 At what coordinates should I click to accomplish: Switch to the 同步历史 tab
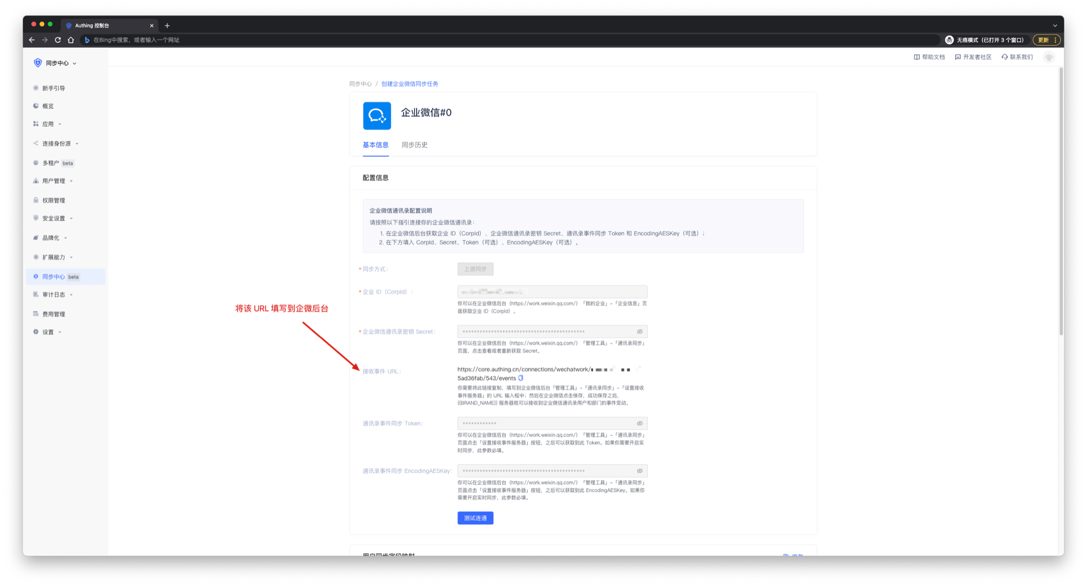click(414, 145)
